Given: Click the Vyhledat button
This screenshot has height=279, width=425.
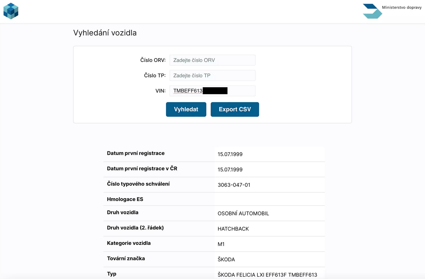Looking at the screenshot, I should [186, 109].
